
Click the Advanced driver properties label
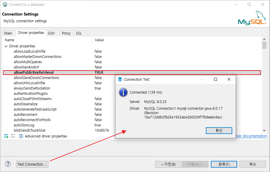tap(46, 136)
